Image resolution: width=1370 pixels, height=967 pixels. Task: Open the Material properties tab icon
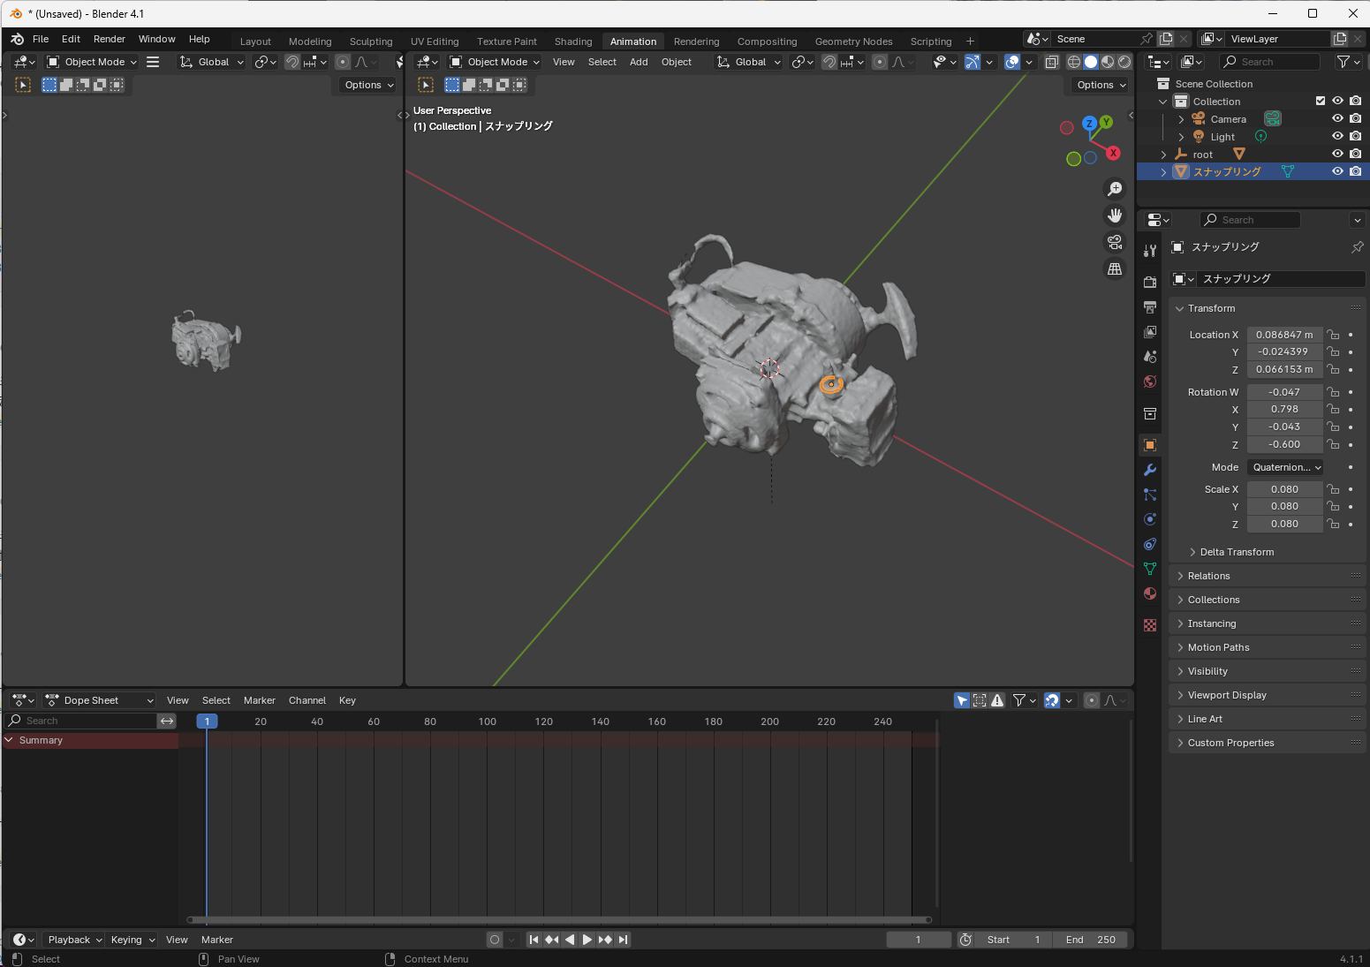click(x=1150, y=593)
